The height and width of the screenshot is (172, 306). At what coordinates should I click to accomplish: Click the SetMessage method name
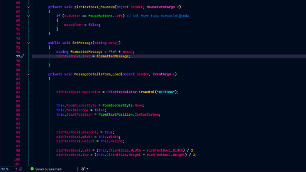pos(82,43)
